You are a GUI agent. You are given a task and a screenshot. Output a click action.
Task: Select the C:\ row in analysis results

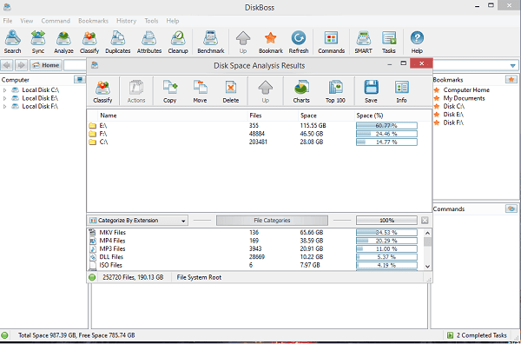point(259,142)
